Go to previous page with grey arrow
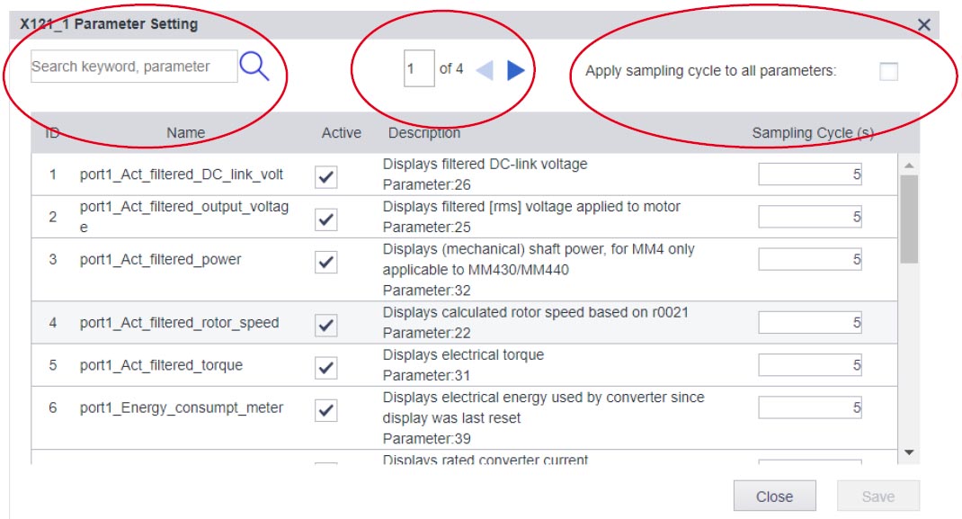The height and width of the screenshot is (519, 962). (485, 70)
